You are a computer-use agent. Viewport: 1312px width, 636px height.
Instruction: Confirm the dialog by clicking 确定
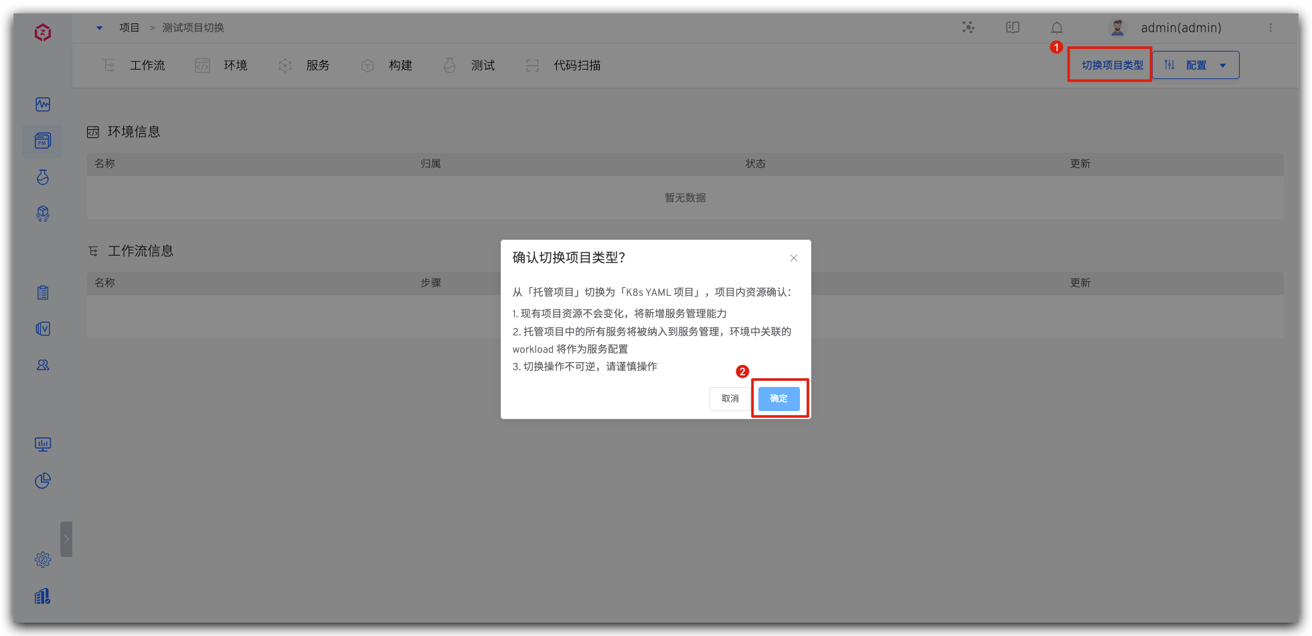(778, 398)
